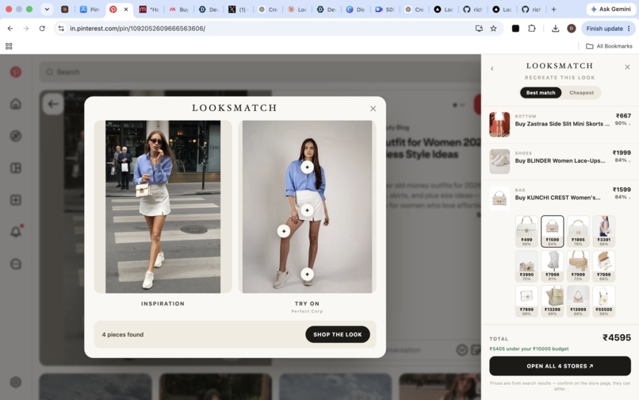Go to Pinterest Home feed icon

click(16, 104)
